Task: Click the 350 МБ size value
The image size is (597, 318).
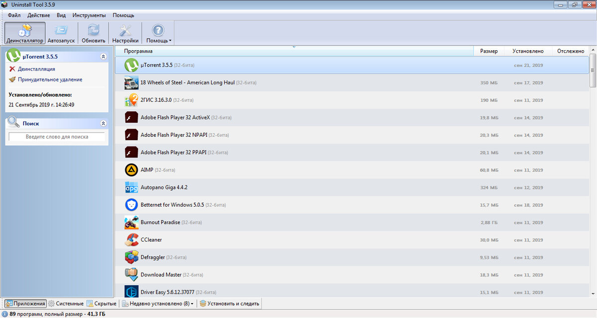Action: click(489, 83)
